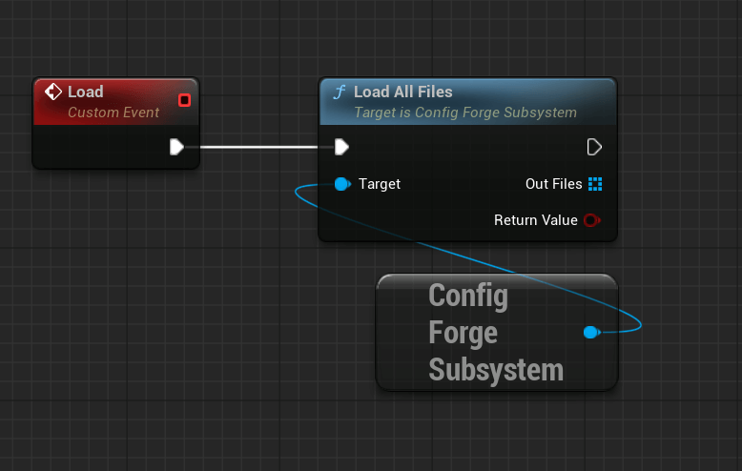Image resolution: width=742 pixels, height=471 pixels.
Task: Click the Return Value pin label
Action: (535, 220)
